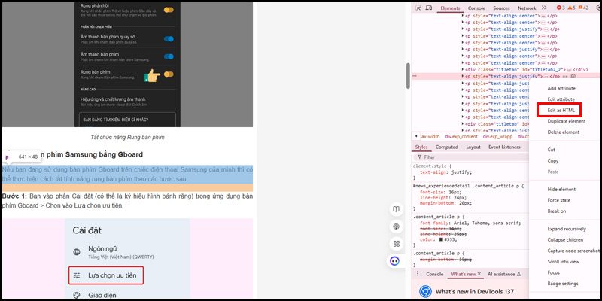
Task: Open the Break on submenu
Action: (556, 211)
